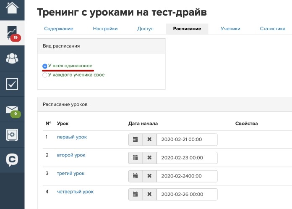292x209 pixels.
Task: Clear the date for третий урок
Action: pos(149,176)
